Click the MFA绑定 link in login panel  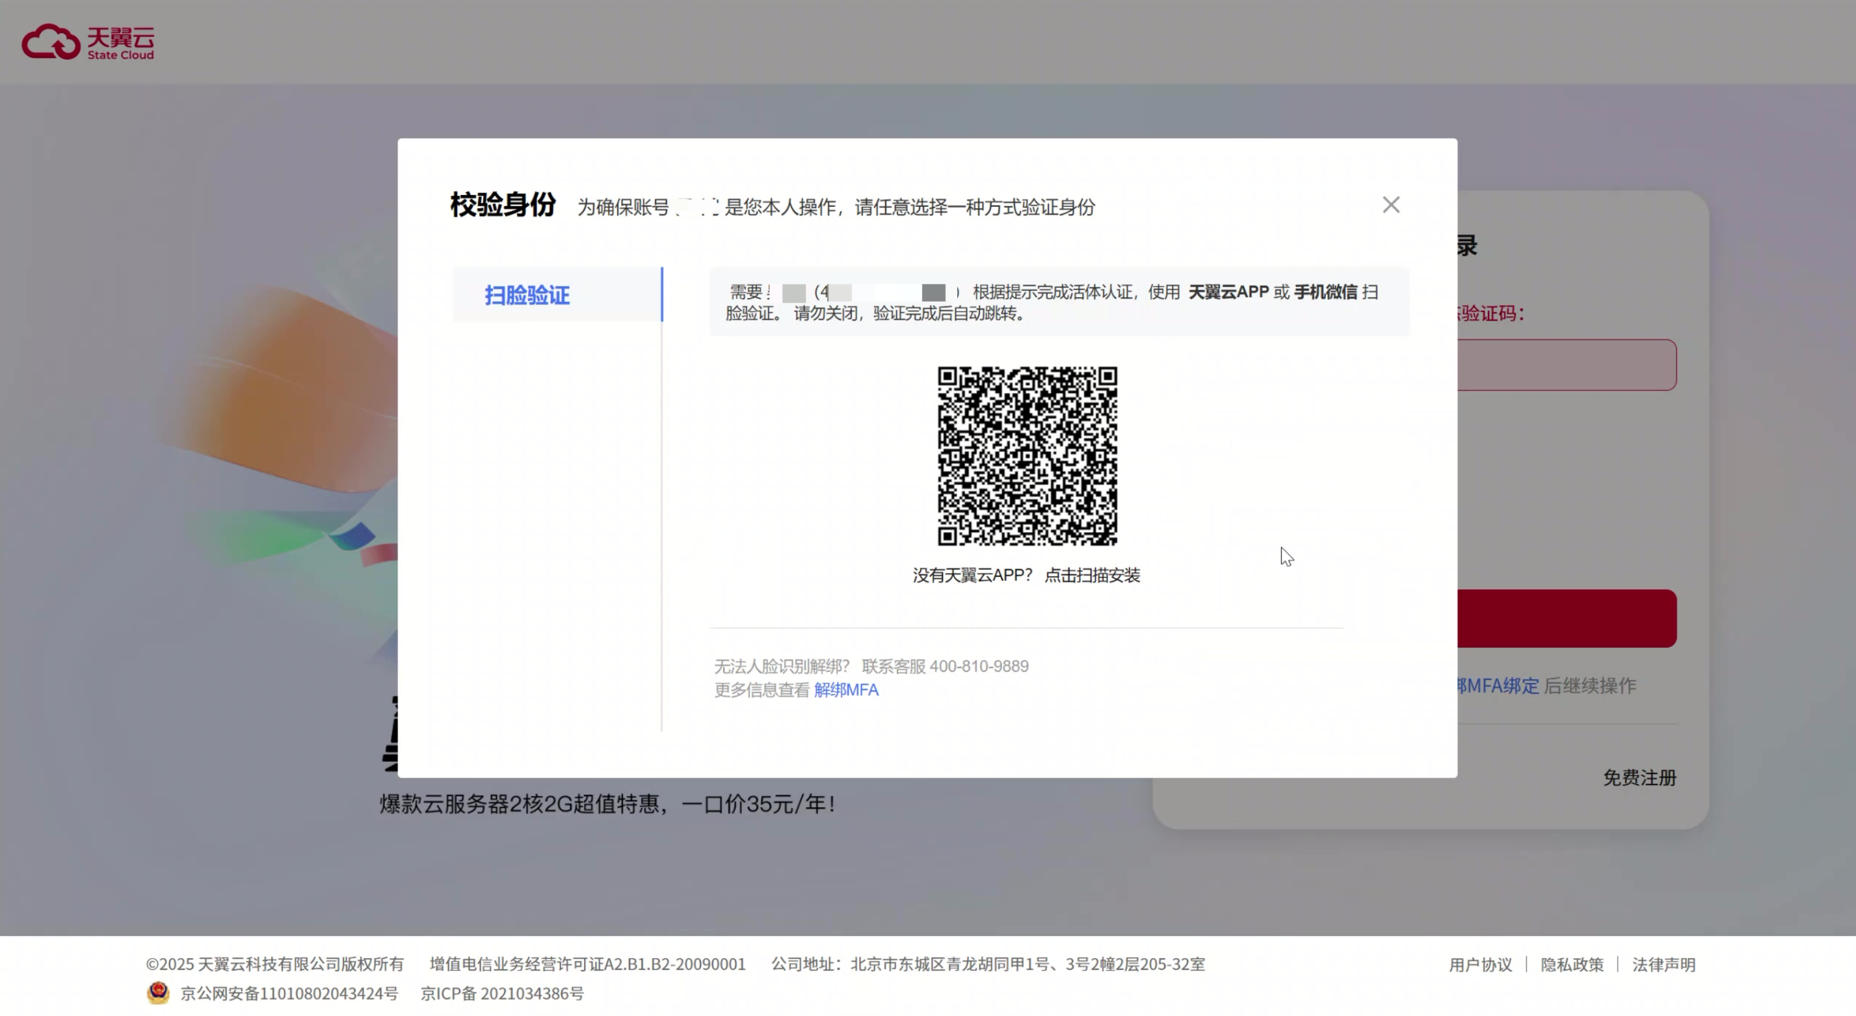coord(1498,686)
